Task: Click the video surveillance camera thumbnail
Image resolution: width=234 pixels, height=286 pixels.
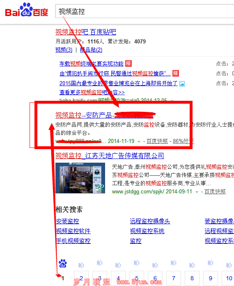Action: [x=80, y=178]
